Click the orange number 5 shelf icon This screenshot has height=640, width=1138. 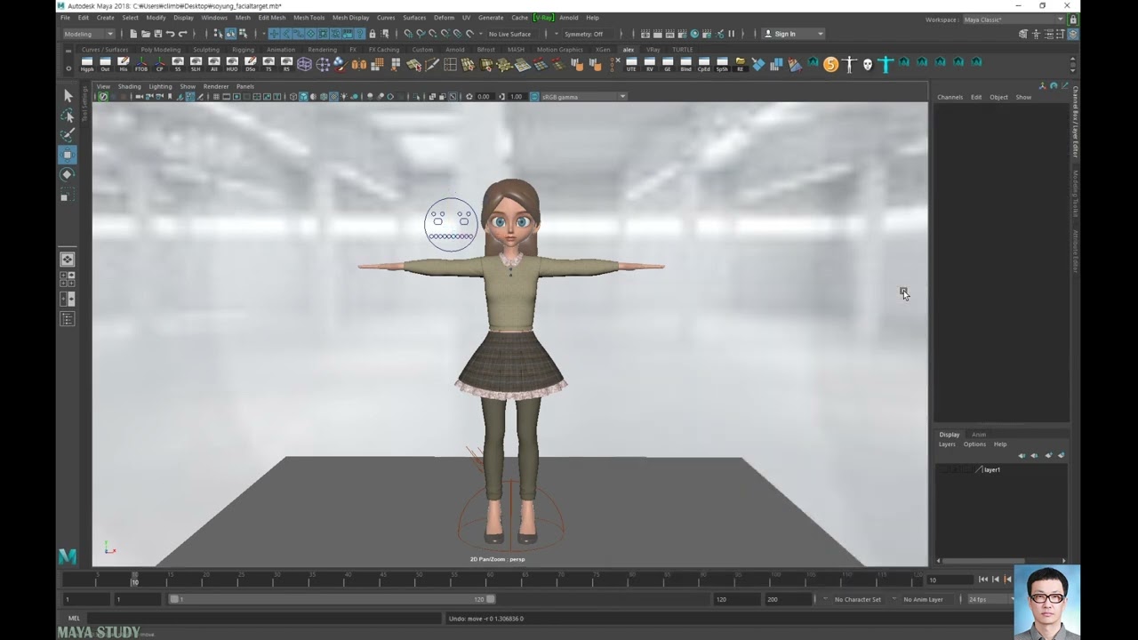point(830,64)
